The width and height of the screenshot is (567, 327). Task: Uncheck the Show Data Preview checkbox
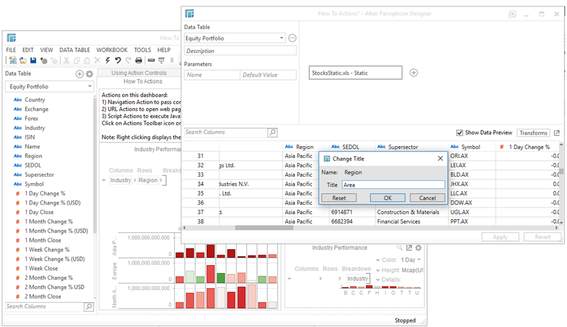(x=460, y=133)
